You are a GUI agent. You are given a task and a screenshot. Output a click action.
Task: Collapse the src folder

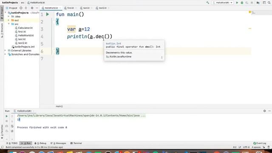(8, 24)
